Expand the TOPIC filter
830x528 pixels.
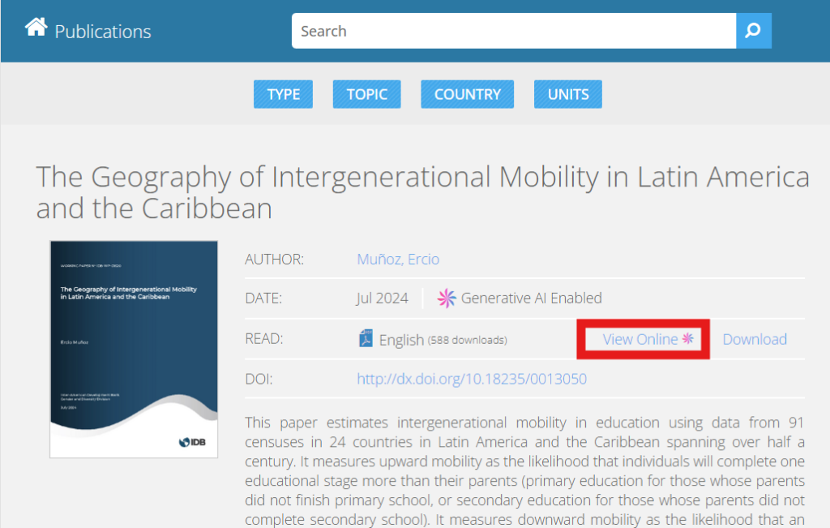367,94
